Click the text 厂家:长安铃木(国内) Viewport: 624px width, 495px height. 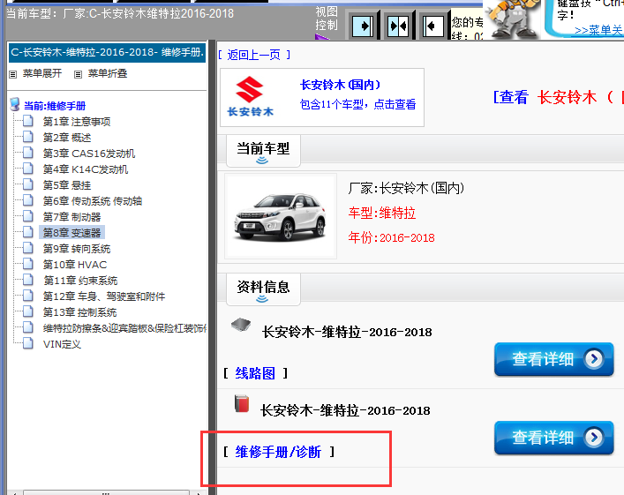point(406,188)
